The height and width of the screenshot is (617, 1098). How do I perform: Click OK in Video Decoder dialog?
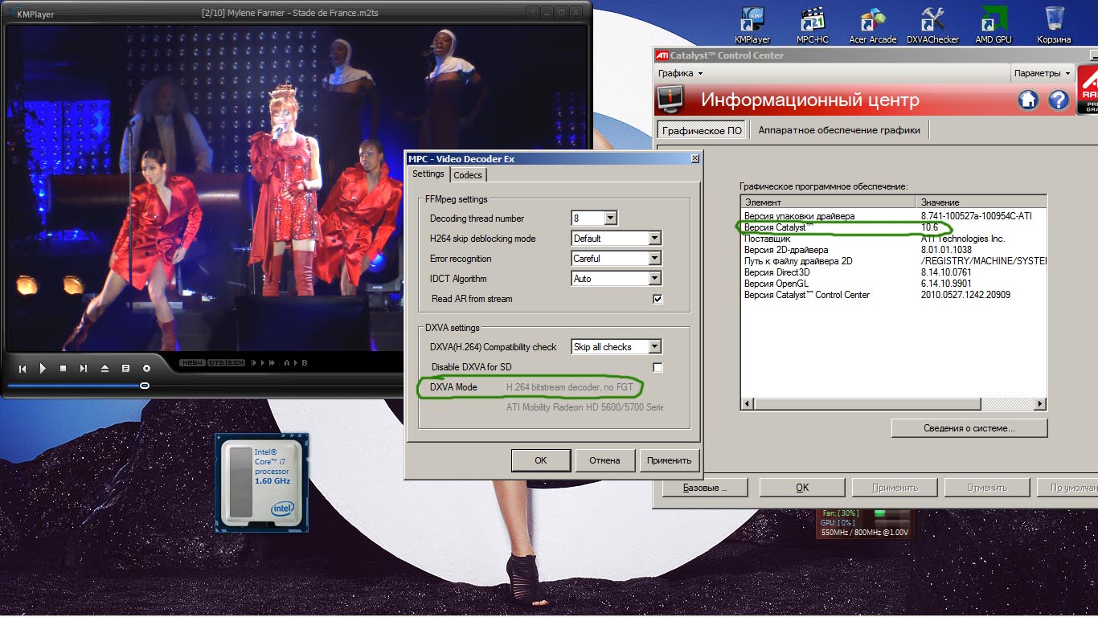click(x=541, y=460)
